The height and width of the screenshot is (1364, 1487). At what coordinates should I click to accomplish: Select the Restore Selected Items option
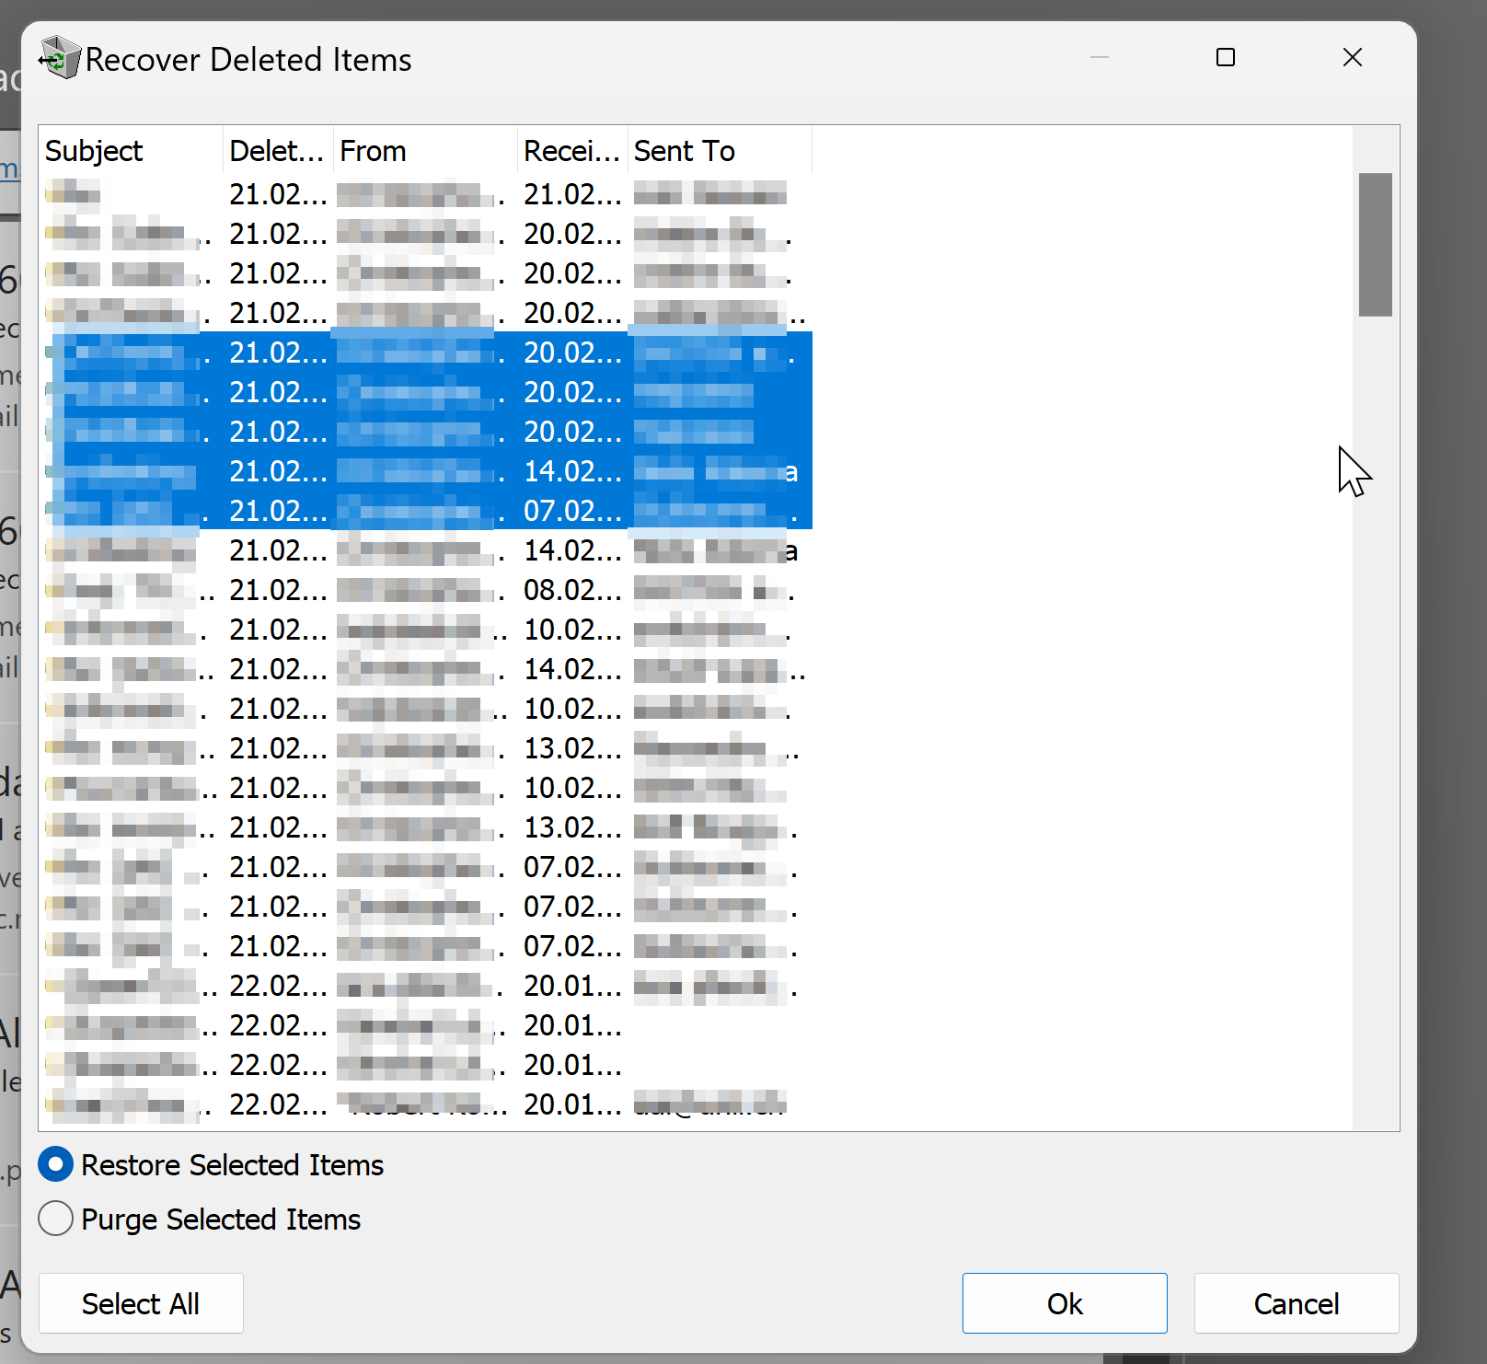pos(56,1164)
